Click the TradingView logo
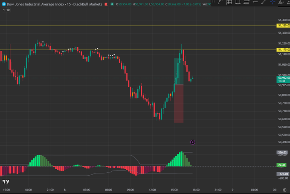The image size is (290, 194). (x=6, y=182)
